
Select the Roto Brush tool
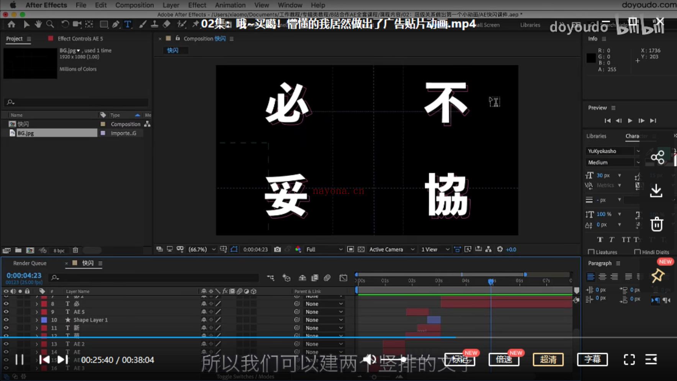pyautogui.click(x=181, y=24)
